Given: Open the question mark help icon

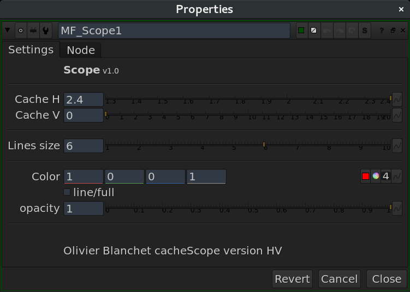Looking at the screenshot, I should coord(382,31).
